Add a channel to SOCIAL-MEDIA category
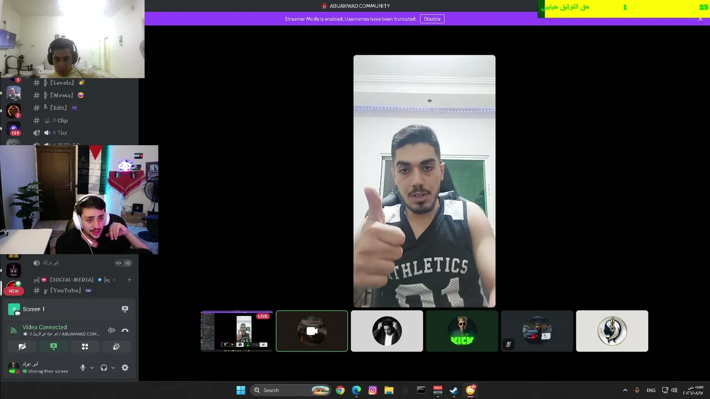 tap(129, 280)
